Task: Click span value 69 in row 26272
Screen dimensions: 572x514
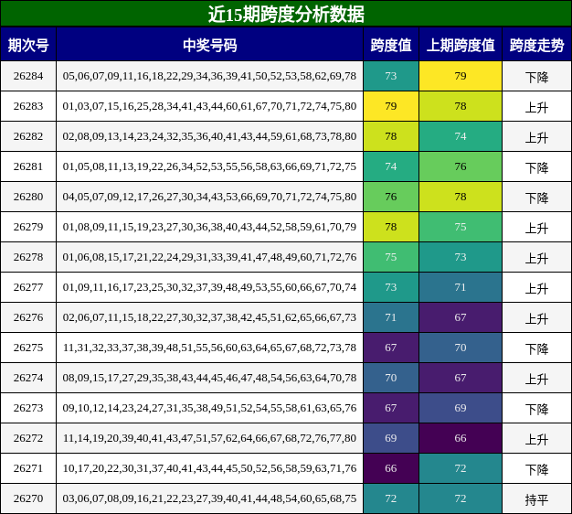Action: pyautogui.click(x=391, y=438)
